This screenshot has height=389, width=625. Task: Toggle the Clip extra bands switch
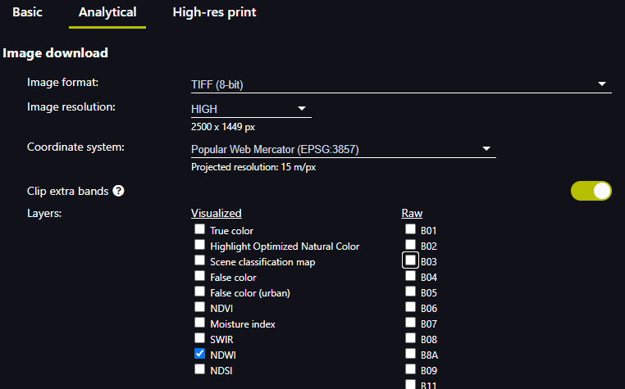coord(591,191)
